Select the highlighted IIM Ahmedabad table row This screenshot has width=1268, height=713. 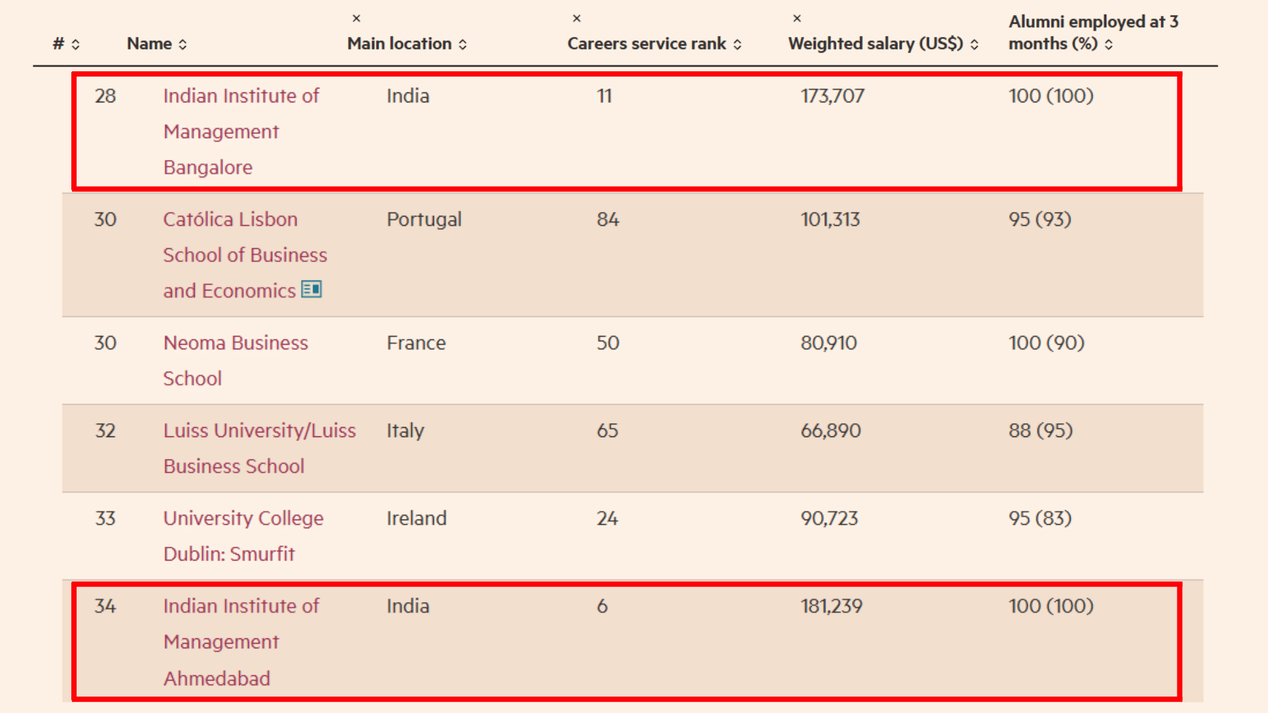(627, 641)
